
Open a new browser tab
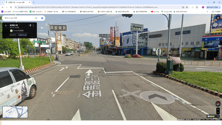[x=34, y=2]
